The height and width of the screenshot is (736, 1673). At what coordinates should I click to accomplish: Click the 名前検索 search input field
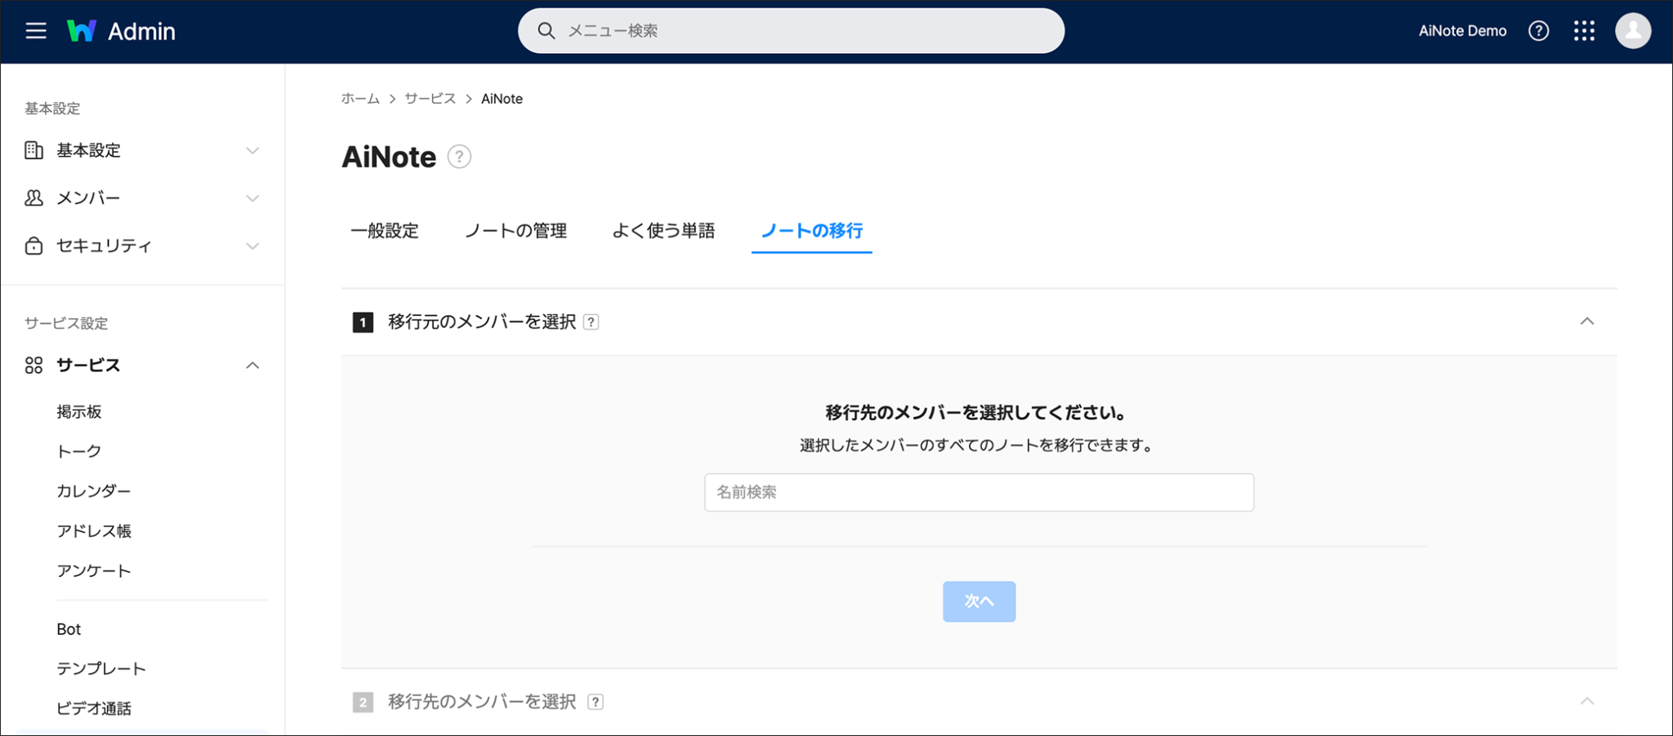point(978,492)
